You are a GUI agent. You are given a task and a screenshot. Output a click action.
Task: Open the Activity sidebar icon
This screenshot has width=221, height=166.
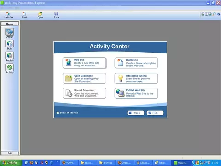tap(10, 69)
